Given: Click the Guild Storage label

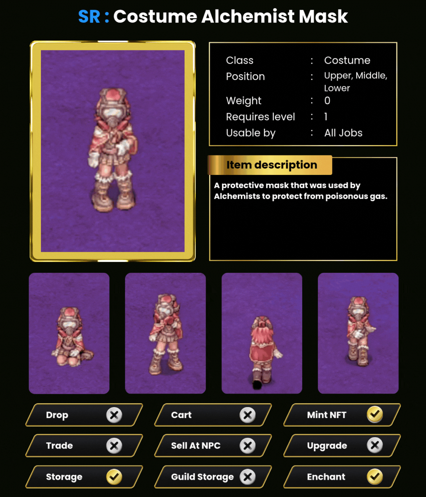Looking at the screenshot, I should (x=202, y=477).
